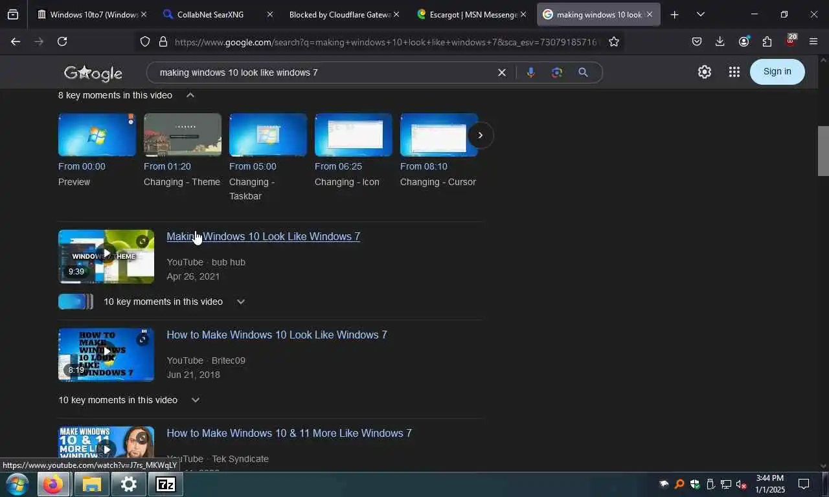Viewport: 829px width, 497px height.
Task: Expand key moments for Britec09 video
Action: (196, 400)
